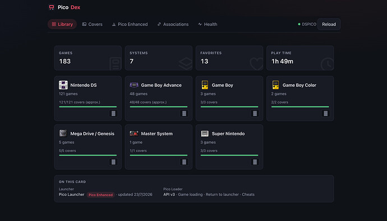This screenshot has height=221, width=387.
Task: Click the Super Nintendo console icon
Action: pos(205,133)
